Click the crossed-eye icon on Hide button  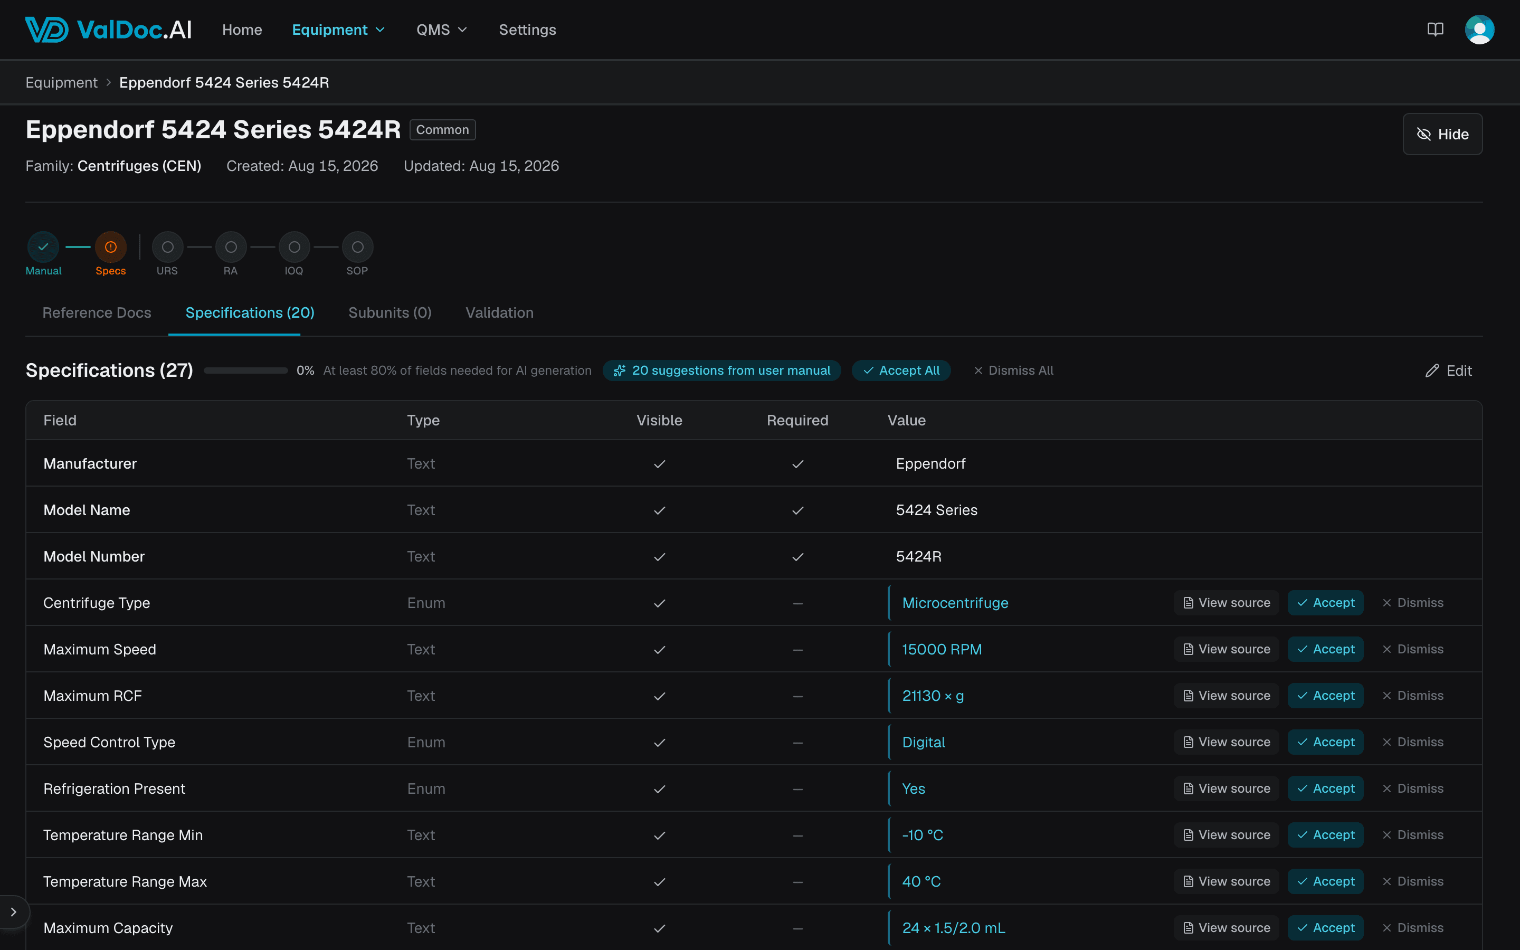point(1424,135)
